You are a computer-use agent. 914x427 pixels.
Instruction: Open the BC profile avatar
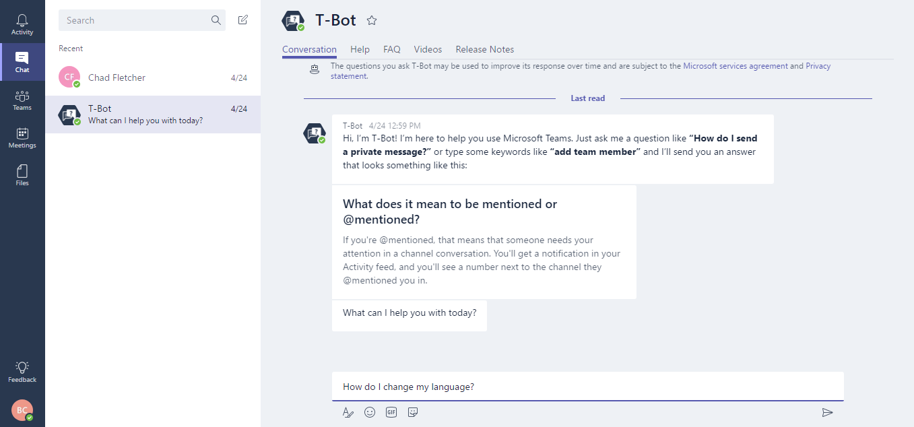click(22, 410)
